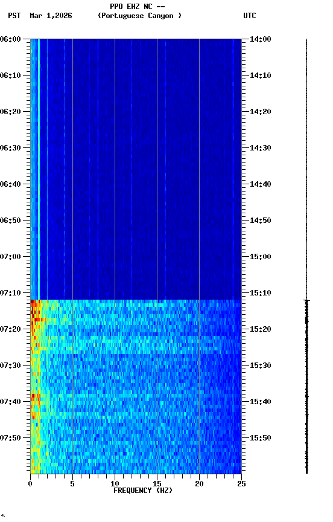Click the 07:00 PST time label
Screen dimensions: 333x522
click(10, 257)
